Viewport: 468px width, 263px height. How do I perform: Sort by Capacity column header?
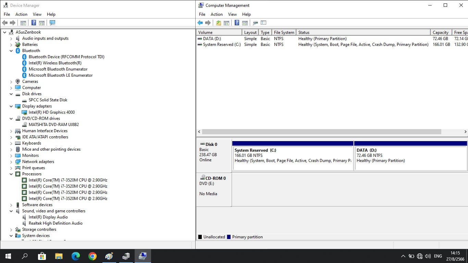click(x=441, y=32)
